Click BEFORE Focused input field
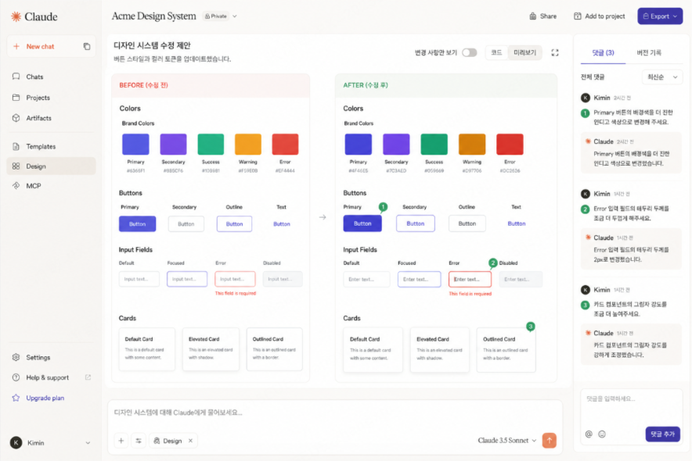This screenshot has height=461, width=692. [x=187, y=279]
